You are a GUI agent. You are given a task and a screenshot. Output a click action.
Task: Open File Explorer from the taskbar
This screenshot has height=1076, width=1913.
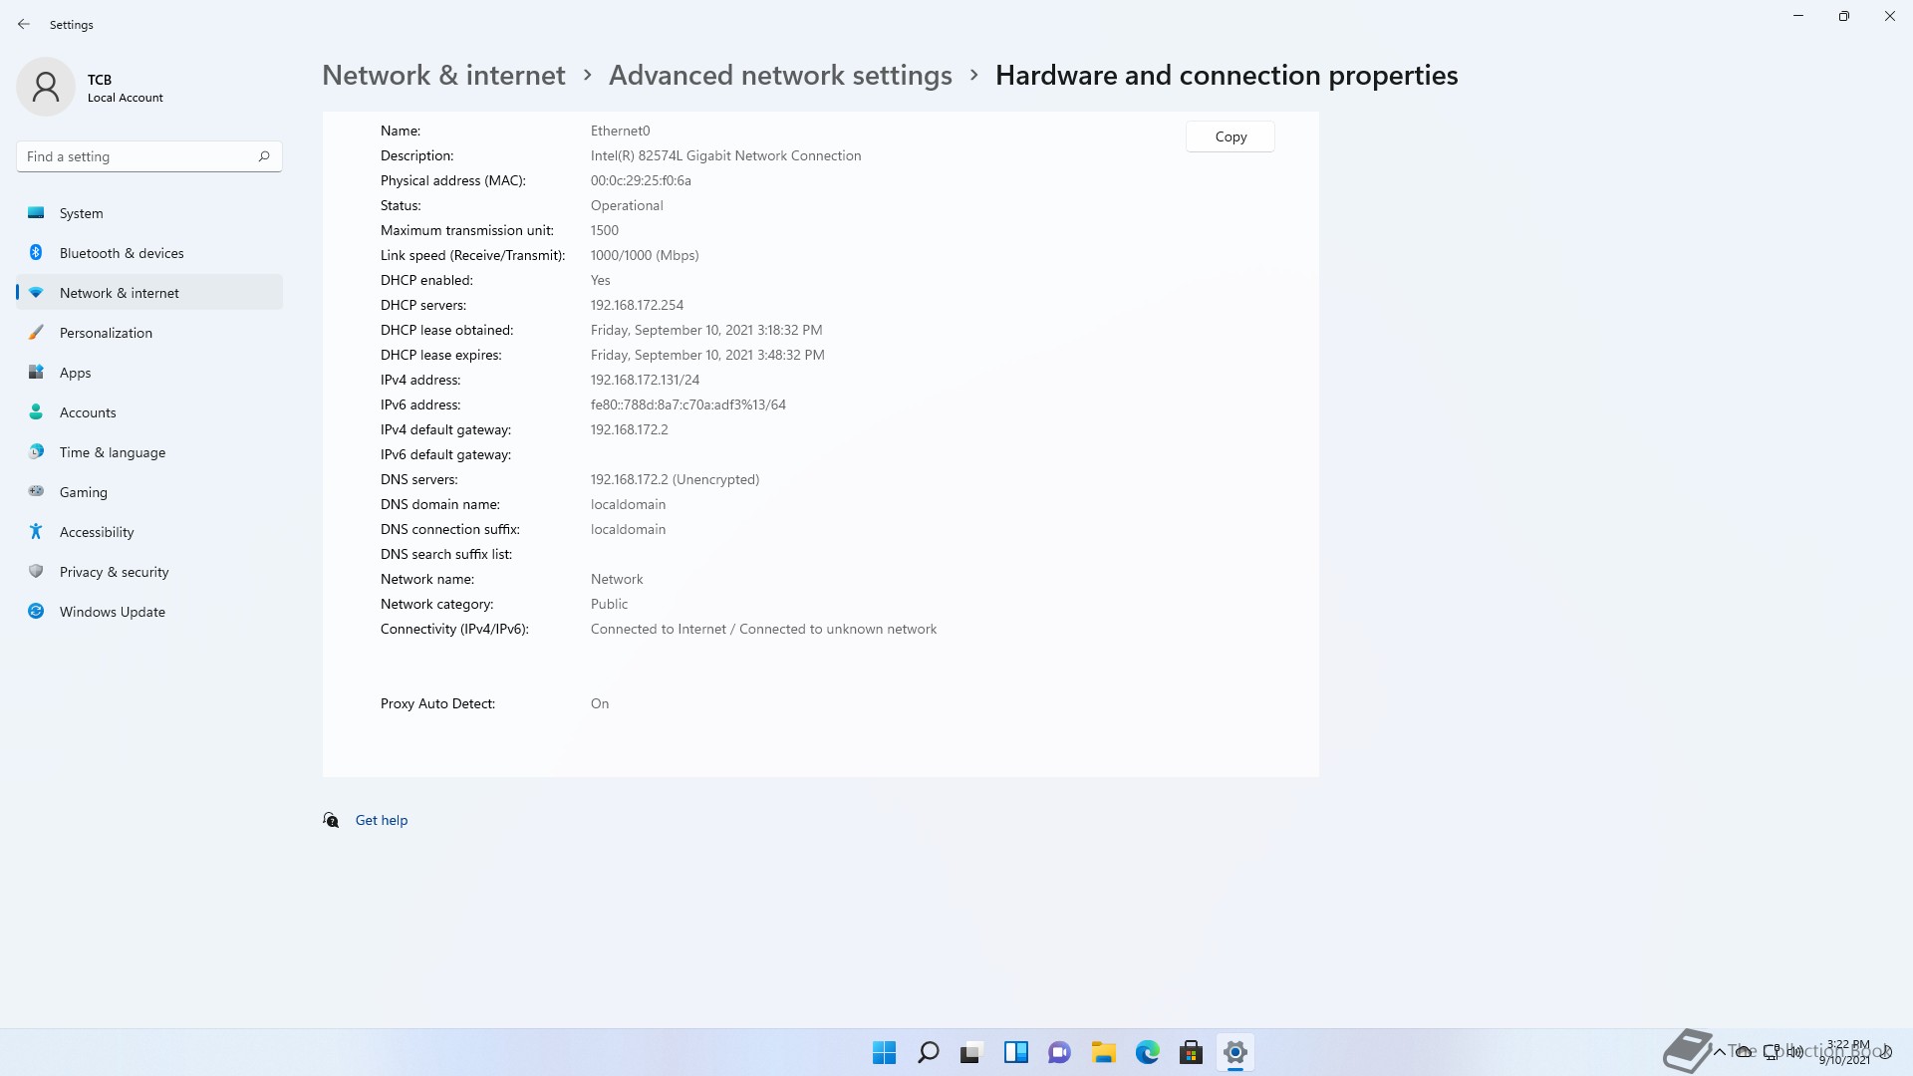[1103, 1052]
